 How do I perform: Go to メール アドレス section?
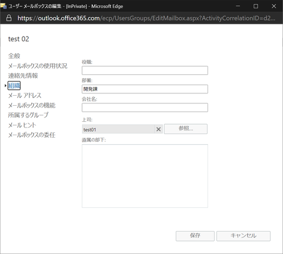(x=25, y=96)
